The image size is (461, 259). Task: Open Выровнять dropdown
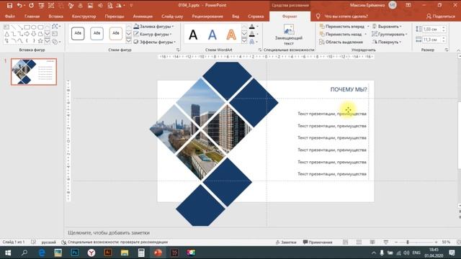pyautogui.click(x=387, y=27)
